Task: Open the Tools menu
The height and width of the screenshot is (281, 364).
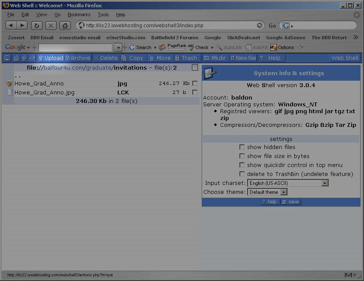Action: 103,15
